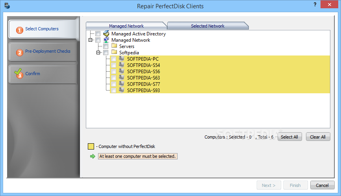
Task: Select the Softpedia tree label
Action: [129, 53]
